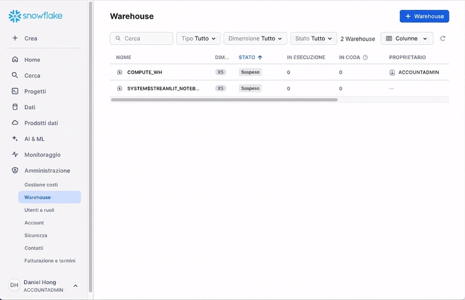The height and width of the screenshot is (300, 465).
Task: Sort by IN ESECUZIONE column header
Action: coord(306,57)
